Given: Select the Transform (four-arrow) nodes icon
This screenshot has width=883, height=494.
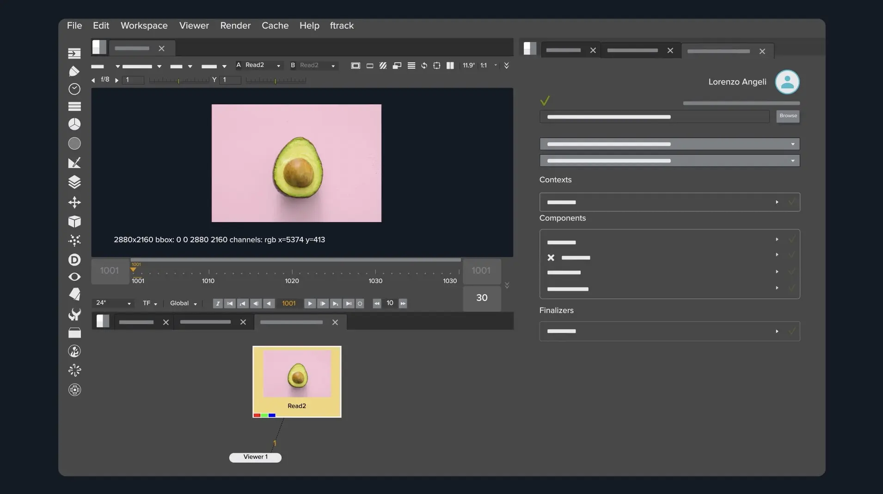Looking at the screenshot, I should [x=74, y=203].
